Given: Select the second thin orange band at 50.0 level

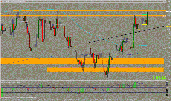Looking at the screenshot, I should pos(83,16).
